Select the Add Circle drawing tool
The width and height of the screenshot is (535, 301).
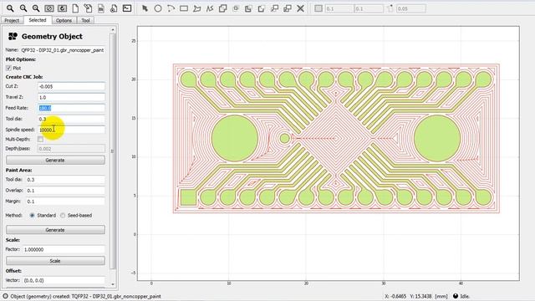click(158, 8)
